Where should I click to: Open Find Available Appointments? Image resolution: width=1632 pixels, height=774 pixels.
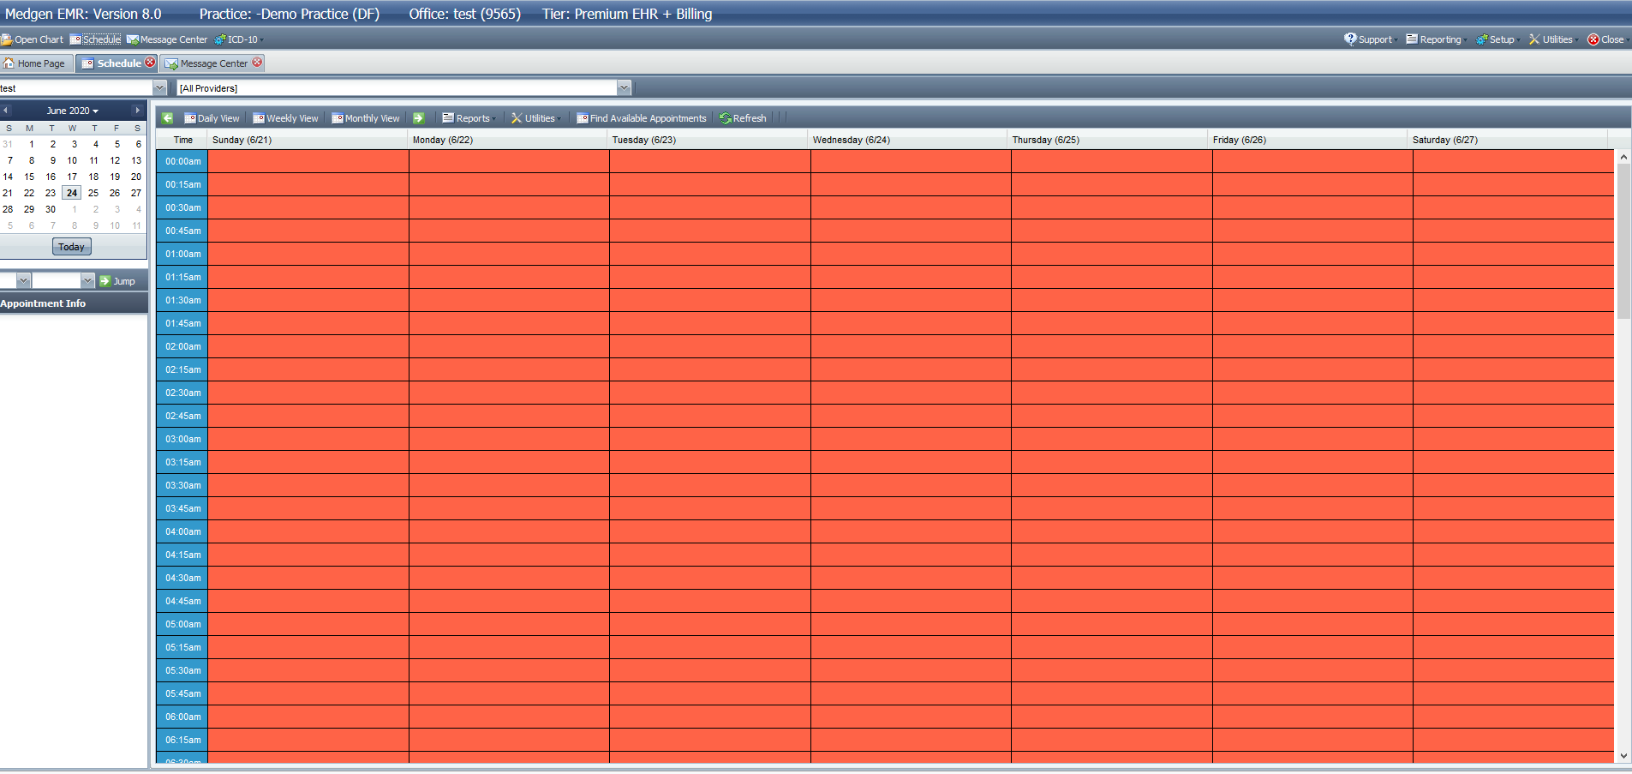pyautogui.click(x=642, y=118)
